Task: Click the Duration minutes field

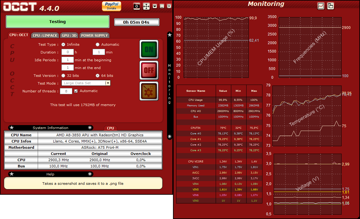Action: pyautogui.click(x=99, y=52)
